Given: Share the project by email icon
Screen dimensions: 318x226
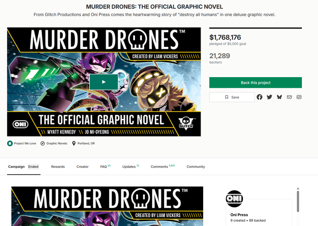Looking at the screenshot, I should [289, 97].
